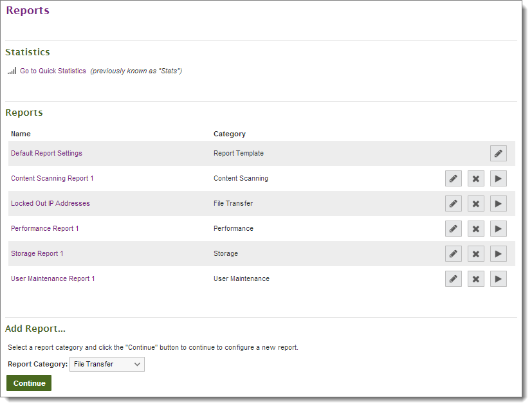Open Locked Out IP Addresses link
The height and width of the screenshot is (407, 532).
(51, 203)
